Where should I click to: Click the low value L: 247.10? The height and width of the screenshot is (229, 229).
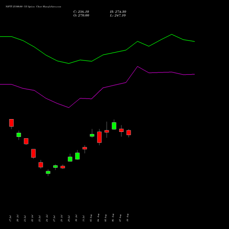tap(118, 16)
